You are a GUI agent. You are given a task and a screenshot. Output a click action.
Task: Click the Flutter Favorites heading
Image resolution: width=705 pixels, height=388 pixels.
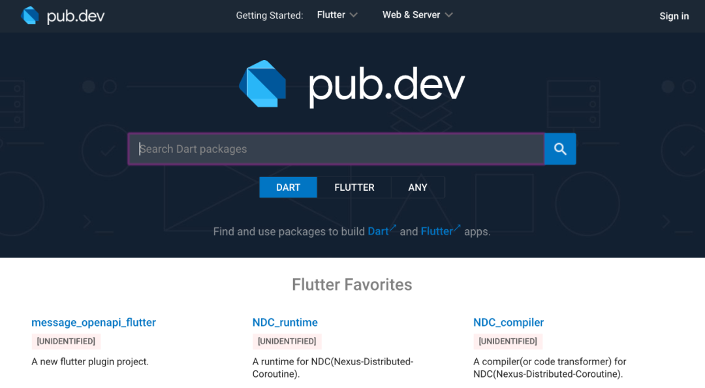[x=352, y=285]
